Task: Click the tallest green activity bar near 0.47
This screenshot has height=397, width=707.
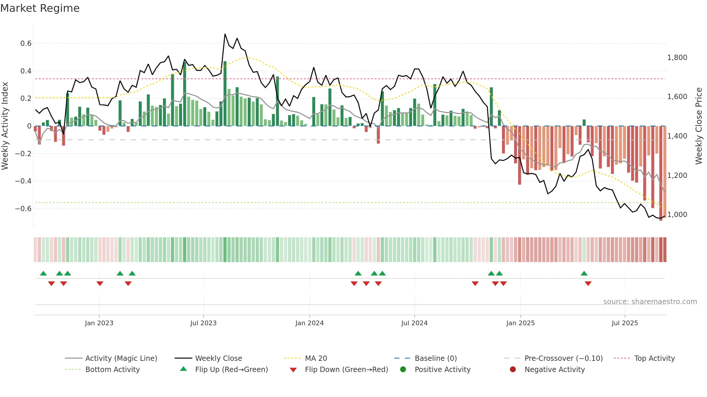Action: (225, 94)
